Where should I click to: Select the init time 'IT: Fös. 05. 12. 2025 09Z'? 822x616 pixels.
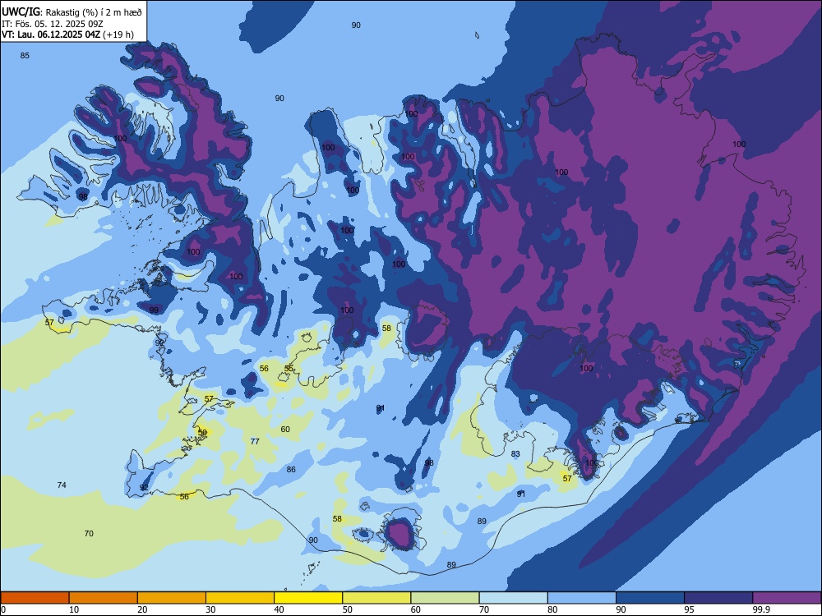(53, 24)
